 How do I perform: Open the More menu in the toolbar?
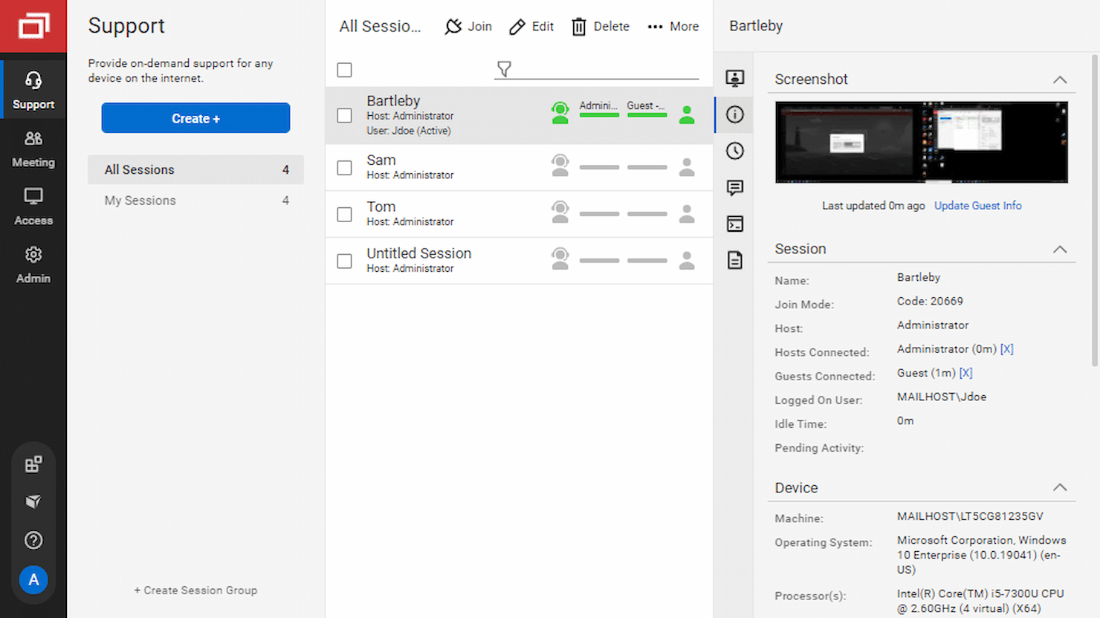(x=673, y=26)
